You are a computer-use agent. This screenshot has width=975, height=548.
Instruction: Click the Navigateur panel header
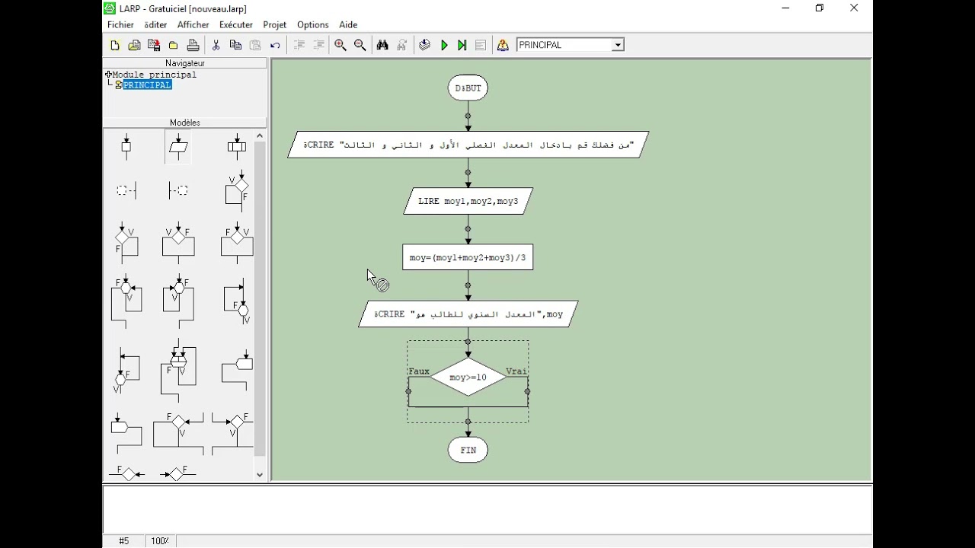click(185, 63)
